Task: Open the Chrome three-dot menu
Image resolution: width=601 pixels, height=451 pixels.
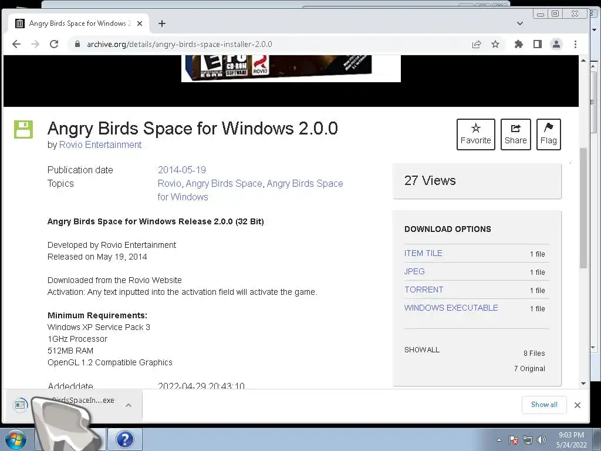Action: [575, 44]
